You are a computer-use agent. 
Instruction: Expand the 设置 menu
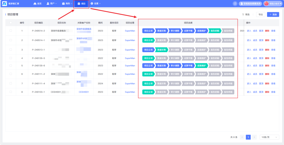pyautogui.click(x=96, y=3)
